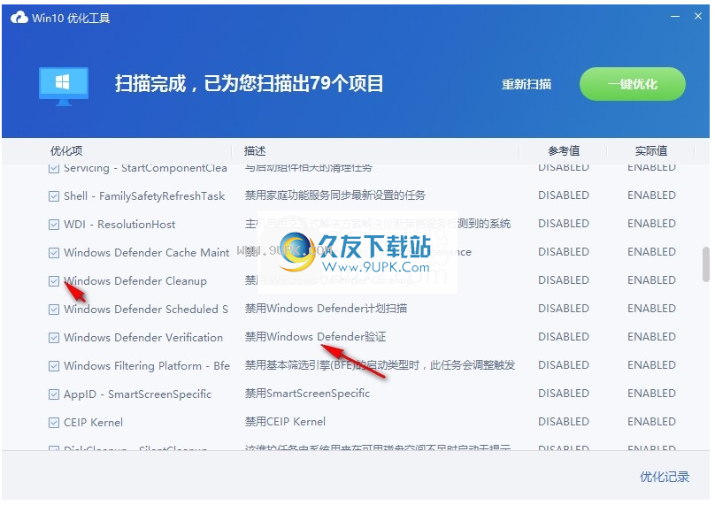Open 优化记录 link
Image resolution: width=715 pixels, height=505 pixels.
[665, 477]
